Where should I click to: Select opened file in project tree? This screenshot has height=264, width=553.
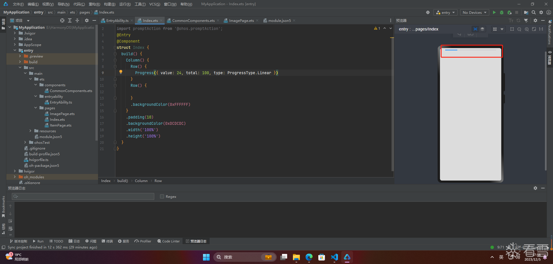click(62, 20)
